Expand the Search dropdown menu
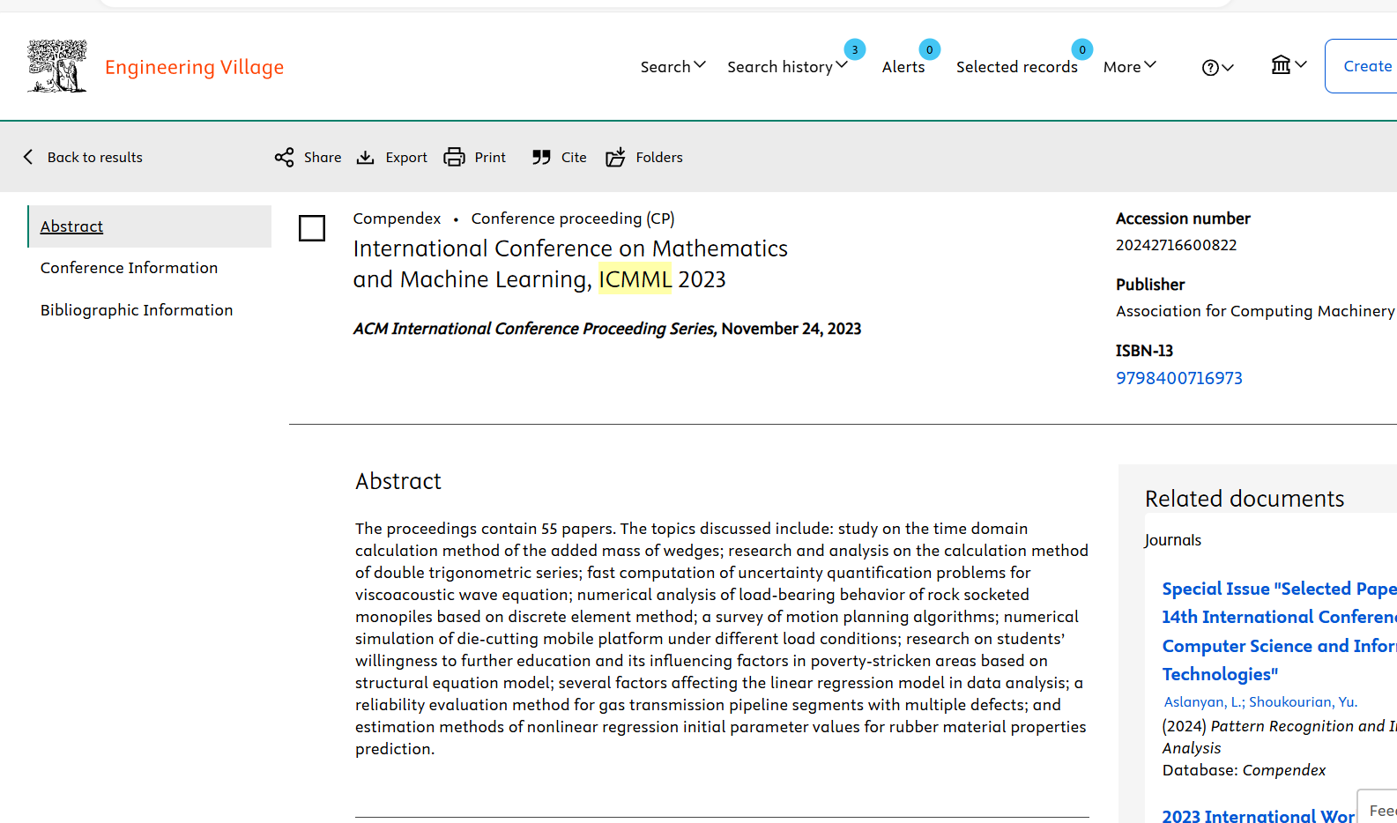This screenshot has height=823, width=1397. click(x=672, y=66)
